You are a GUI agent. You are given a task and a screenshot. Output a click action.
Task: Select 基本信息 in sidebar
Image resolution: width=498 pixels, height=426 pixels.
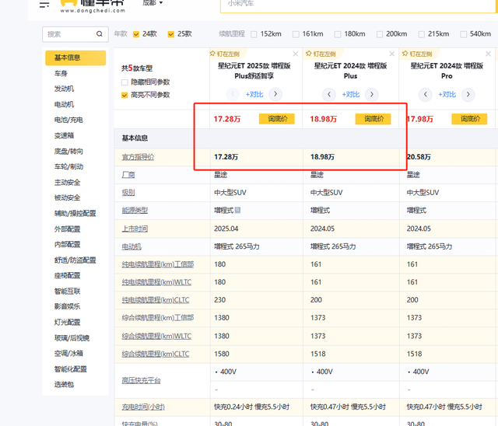[x=75, y=58]
